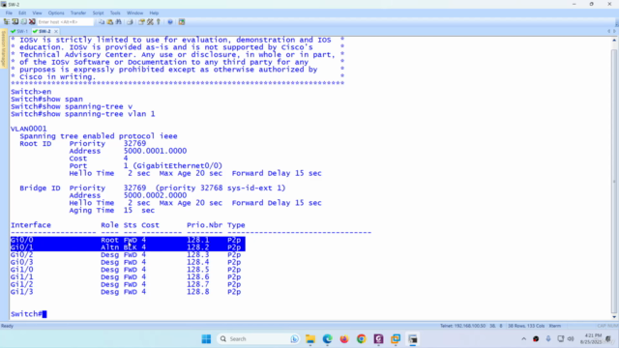619x348 pixels.
Task: Click in the Enter host field
Action: [x=65, y=21]
